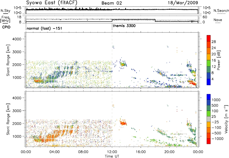Click the 'Nave' legend label
Viewport: 229px width, 158px height.
218,20
